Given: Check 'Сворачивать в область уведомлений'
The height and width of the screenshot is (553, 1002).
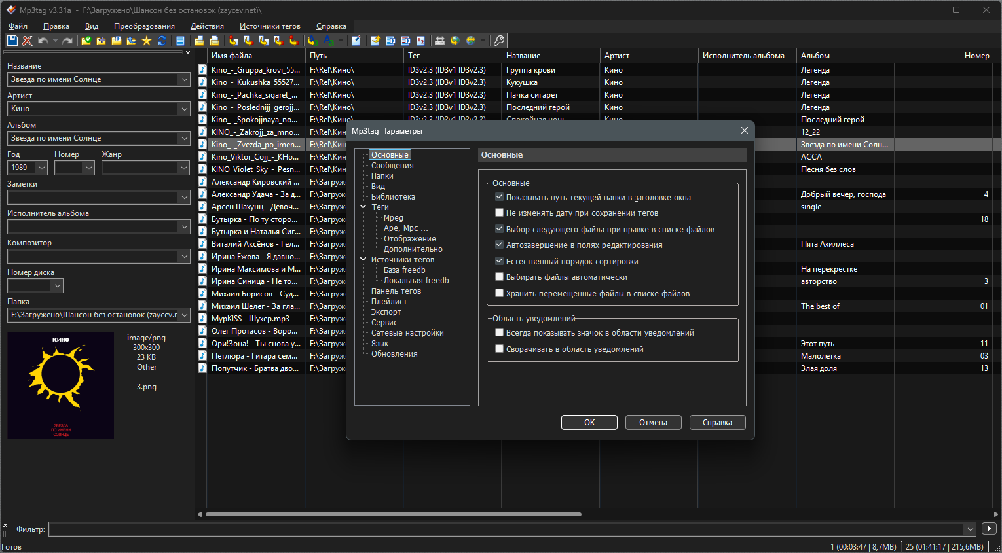Looking at the screenshot, I should (499, 349).
